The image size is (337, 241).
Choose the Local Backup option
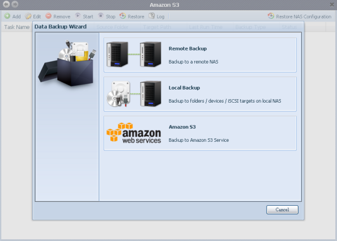[x=200, y=94]
